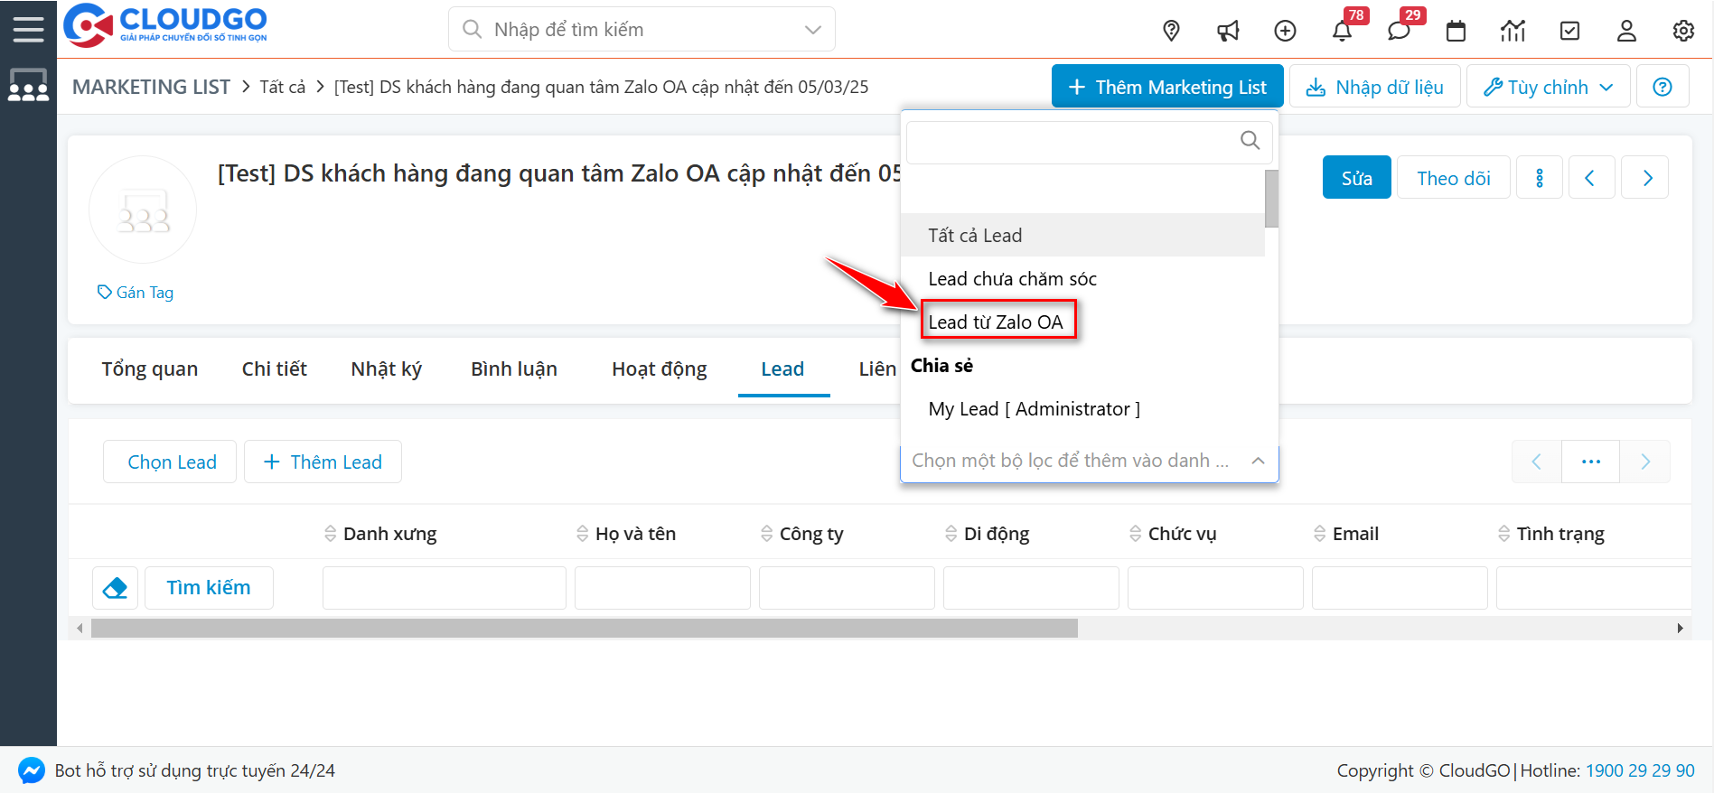Select Lead từ Zalo OA filter
This screenshot has height=793, width=1714.
coord(996,322)
